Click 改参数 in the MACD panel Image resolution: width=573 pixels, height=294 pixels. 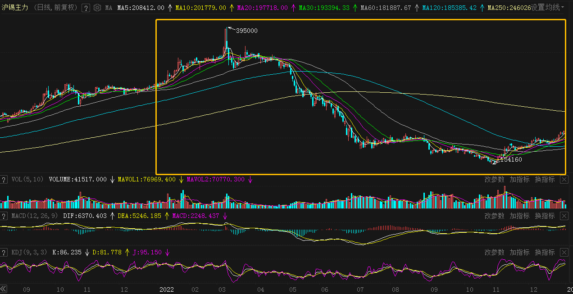coord(494,216)
